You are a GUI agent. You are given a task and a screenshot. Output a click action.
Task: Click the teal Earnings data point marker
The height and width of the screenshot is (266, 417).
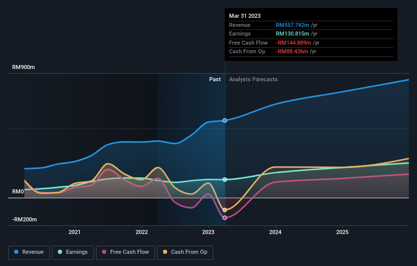[x=224, y=180]
